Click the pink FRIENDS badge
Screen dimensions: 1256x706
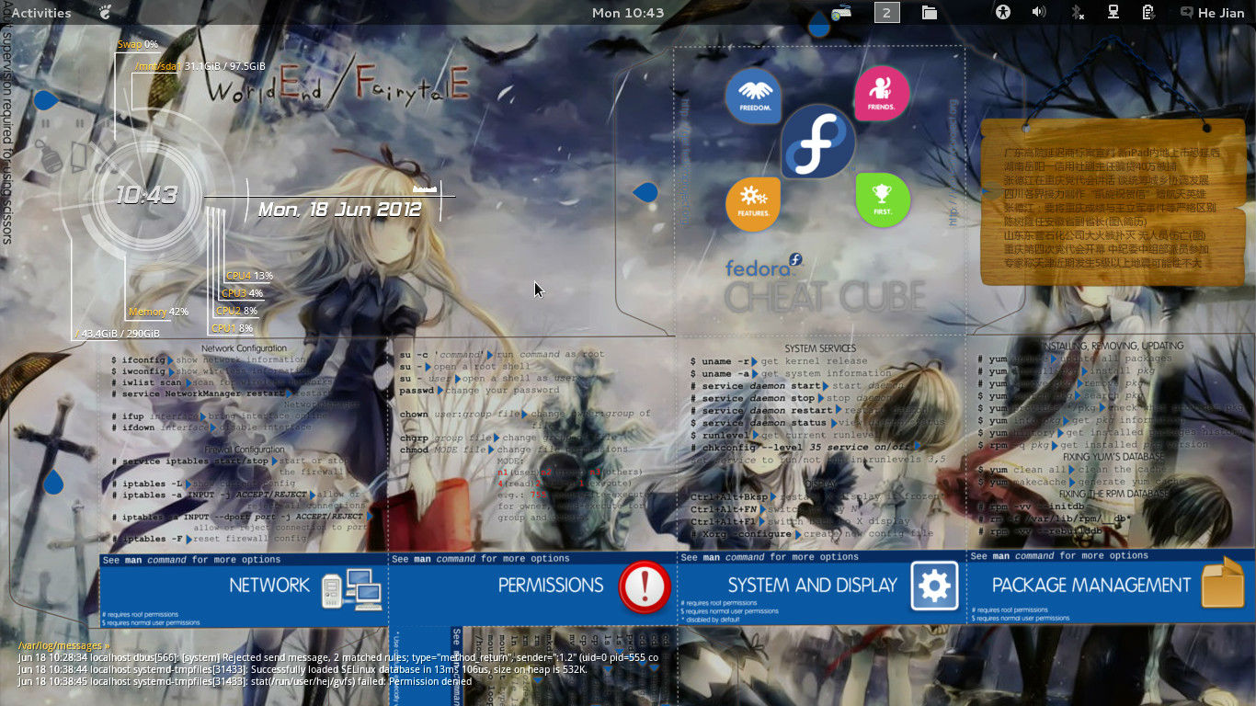pos(882,94)
